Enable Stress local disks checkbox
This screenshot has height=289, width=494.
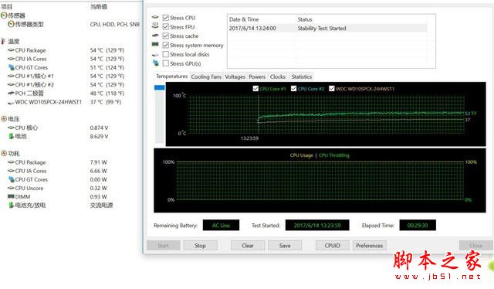click(166, 54)
